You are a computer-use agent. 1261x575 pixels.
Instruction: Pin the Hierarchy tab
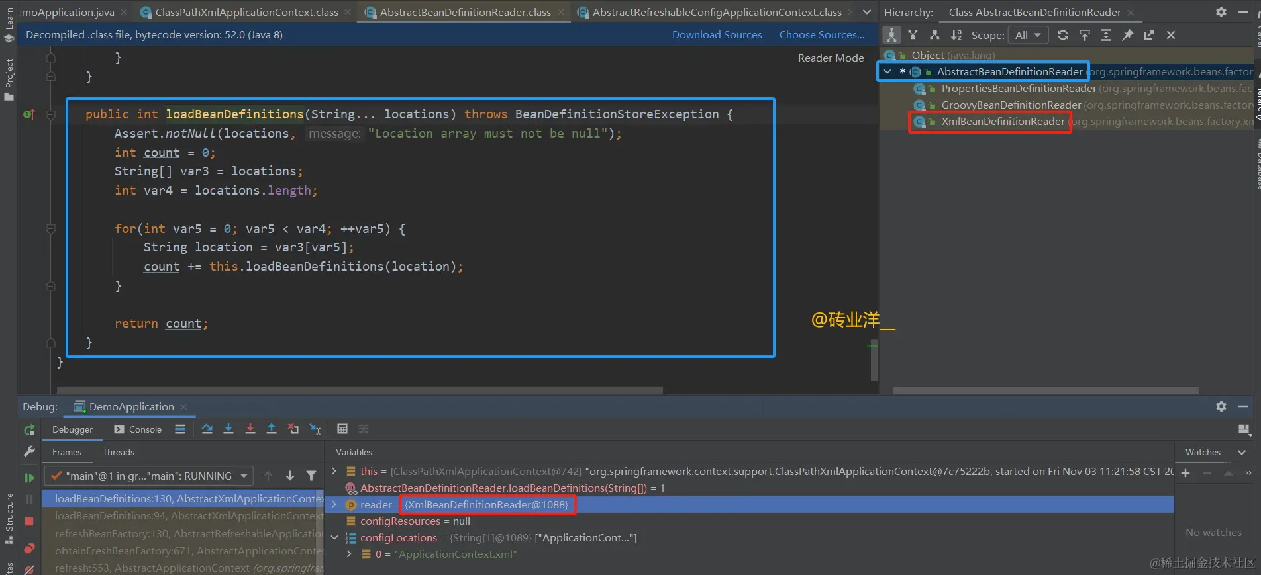(x=1127, y=35)
